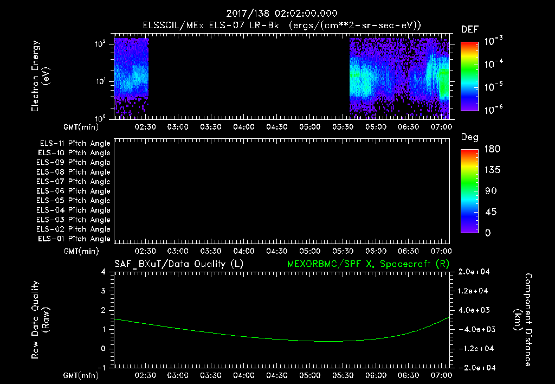Select the ELS-07 Pitch Angle row label
Viewport: 555px width, 384px height.
tap(73, 182)
